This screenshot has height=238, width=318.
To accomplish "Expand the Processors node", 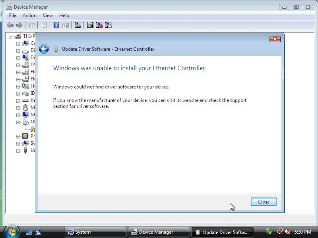I will click(x=18, y=136).
